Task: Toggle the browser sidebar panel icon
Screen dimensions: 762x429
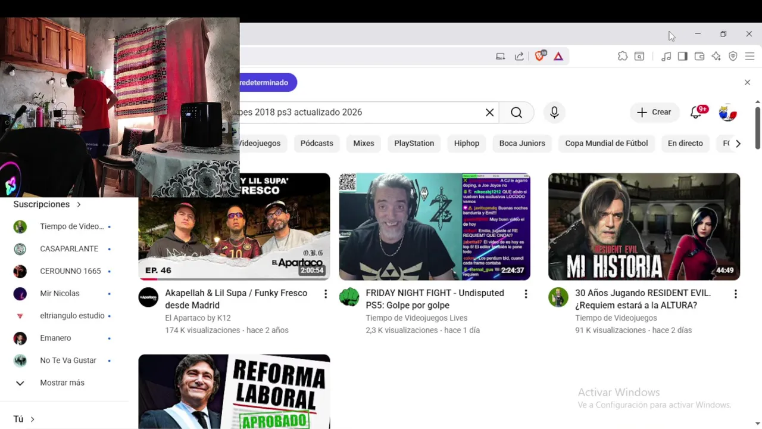Action: point(683,56)
